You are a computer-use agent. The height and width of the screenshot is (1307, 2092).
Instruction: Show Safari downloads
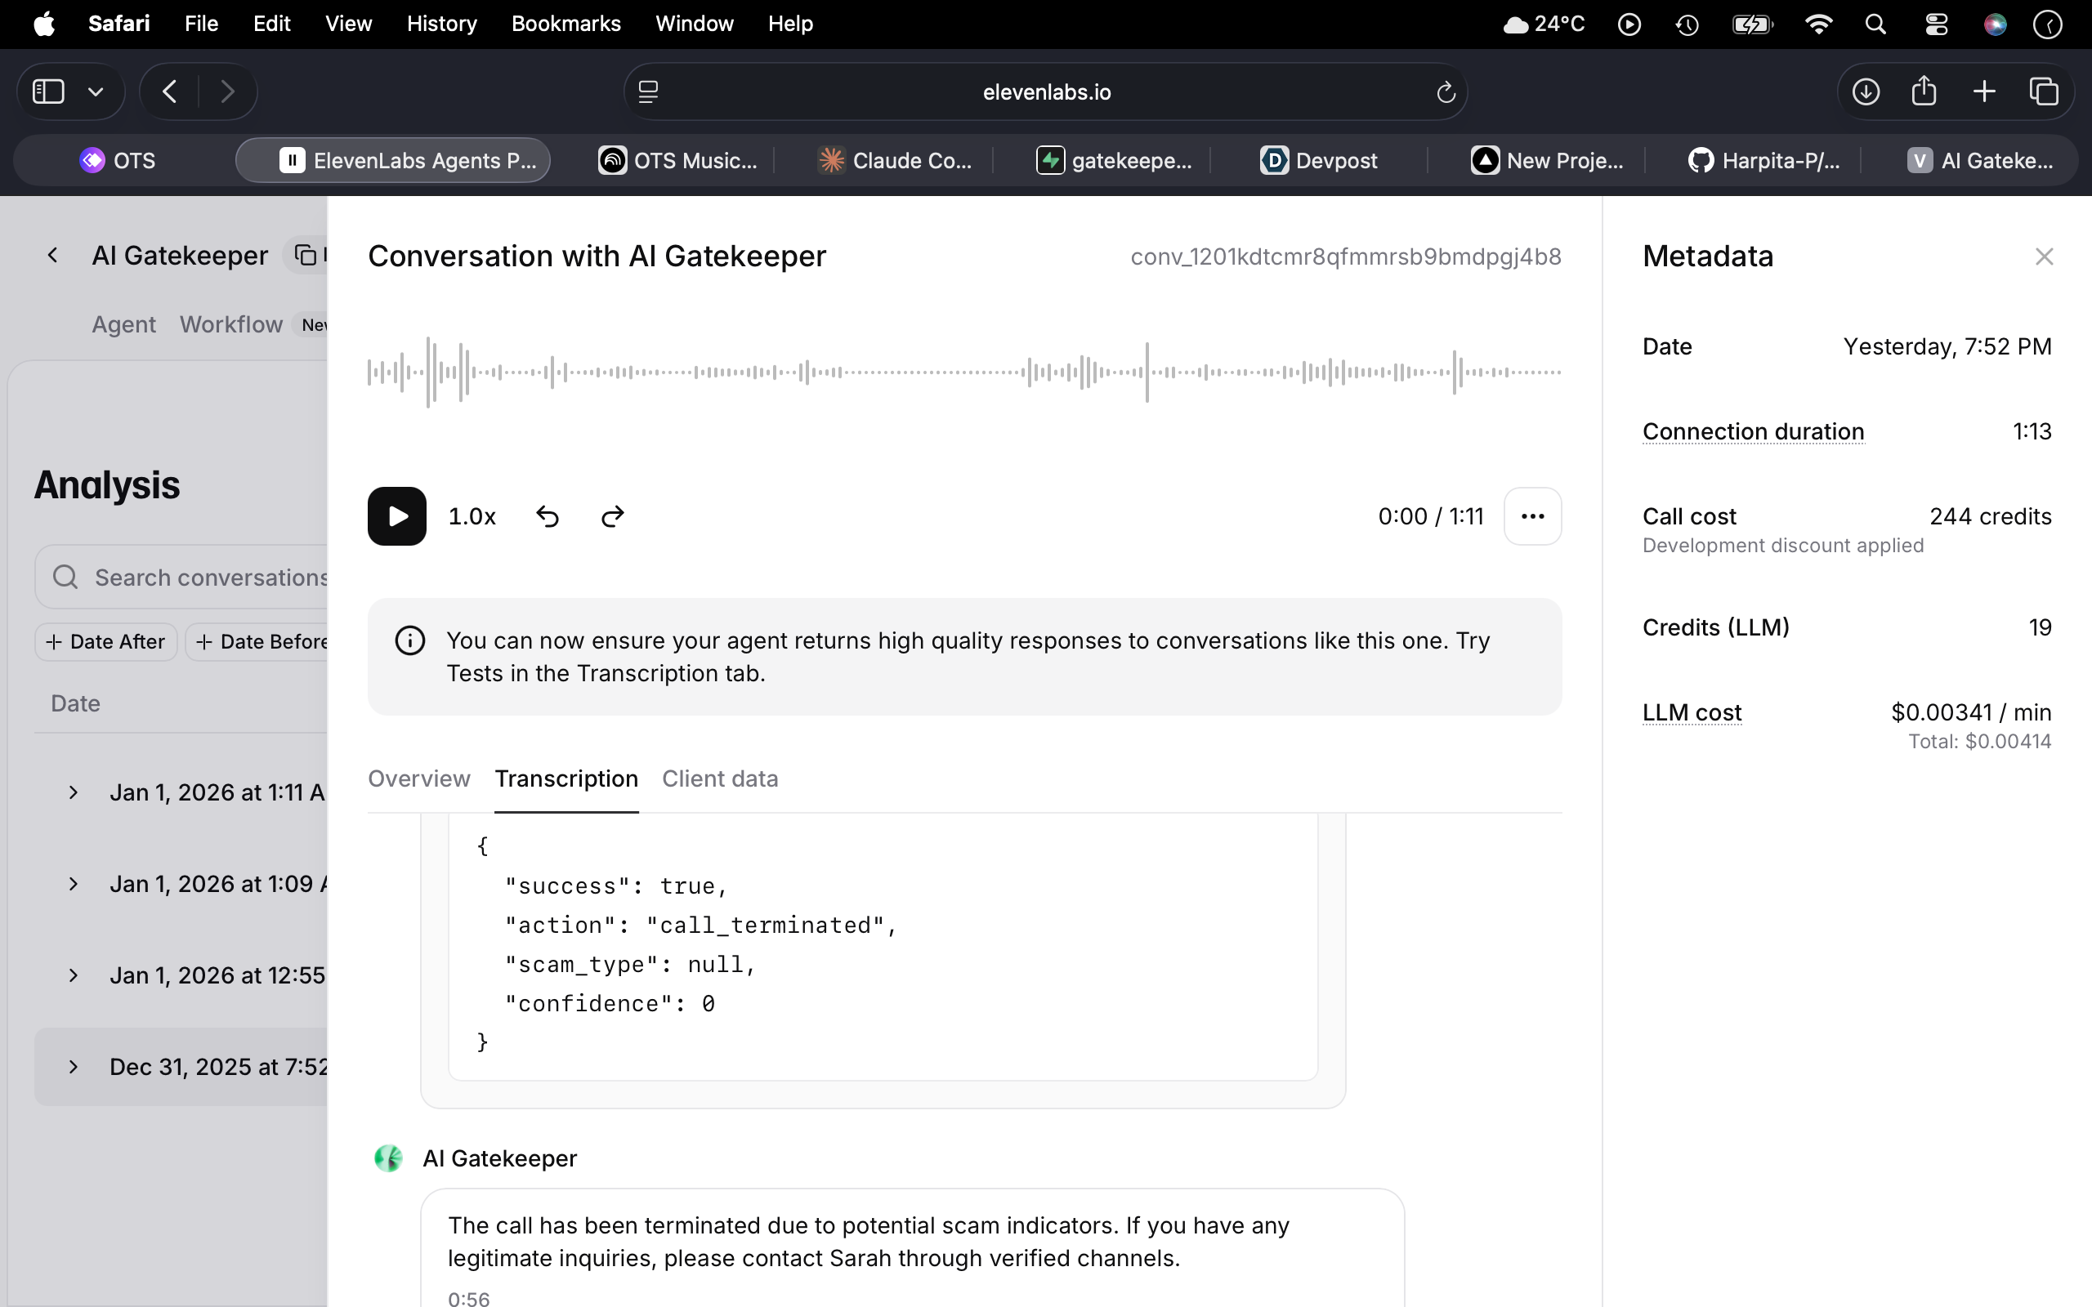[1866, 91]
